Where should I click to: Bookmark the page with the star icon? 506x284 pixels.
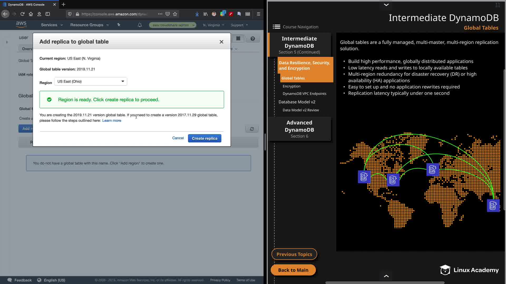[x=175, y=14]
